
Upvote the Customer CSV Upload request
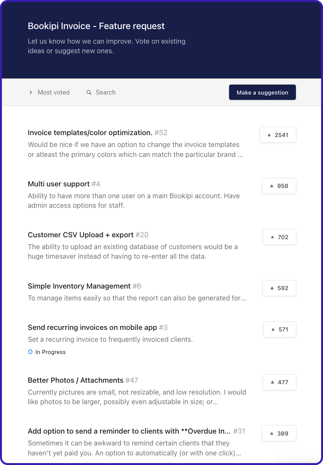point(279,237)
